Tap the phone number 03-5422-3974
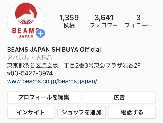 (x=32, y=73)
